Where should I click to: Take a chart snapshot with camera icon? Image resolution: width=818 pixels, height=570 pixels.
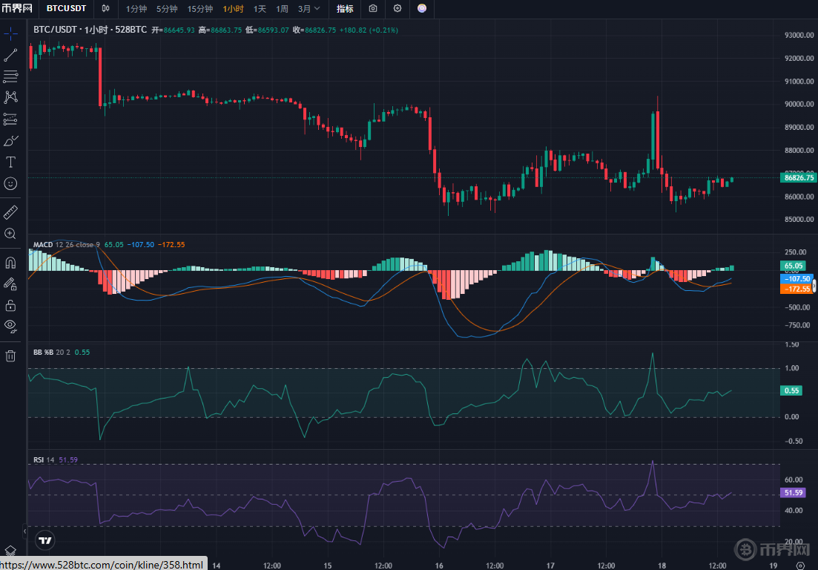[x=373, y=9]
